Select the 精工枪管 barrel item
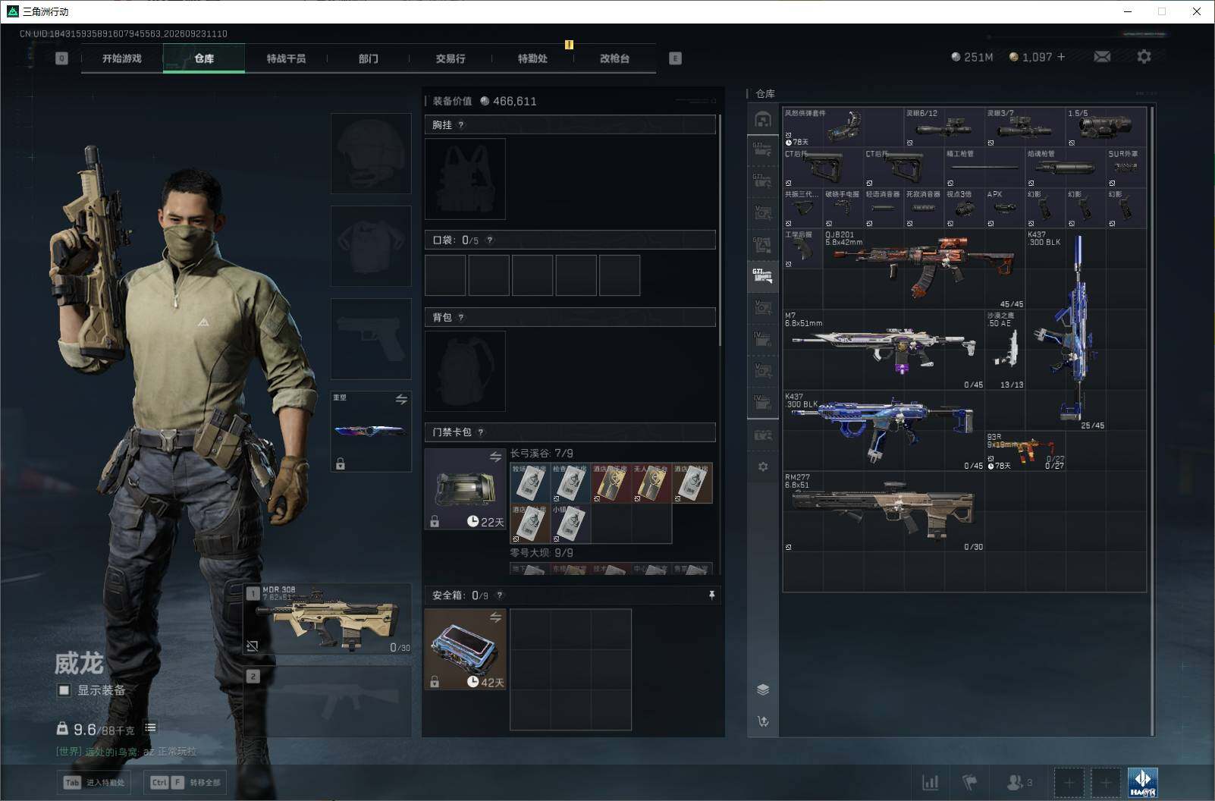This screenshot has height=801, width=1215. point(984,168)
